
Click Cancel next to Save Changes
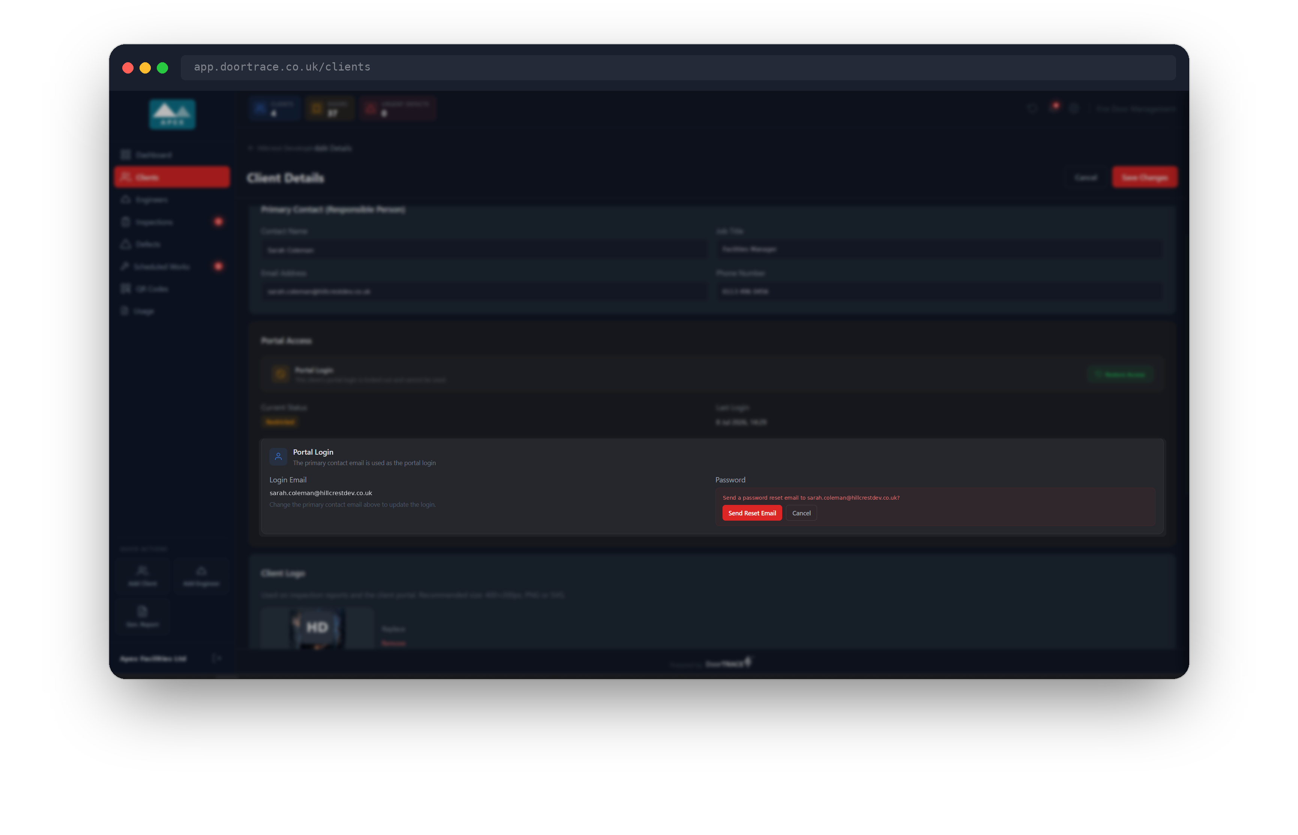1085,177
